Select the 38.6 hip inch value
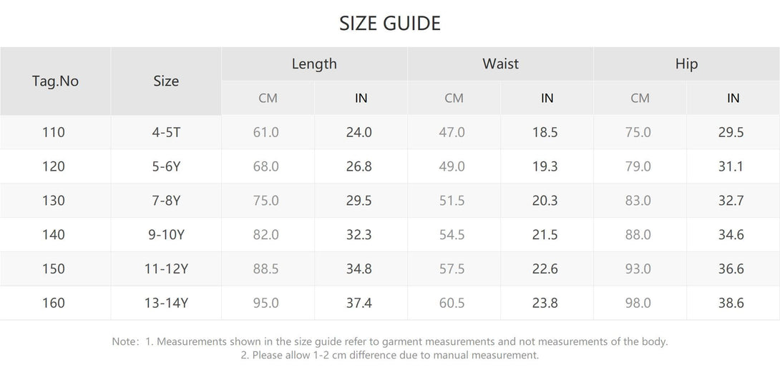The width and height of the screenshot is (780, 377). pos(731,303)
